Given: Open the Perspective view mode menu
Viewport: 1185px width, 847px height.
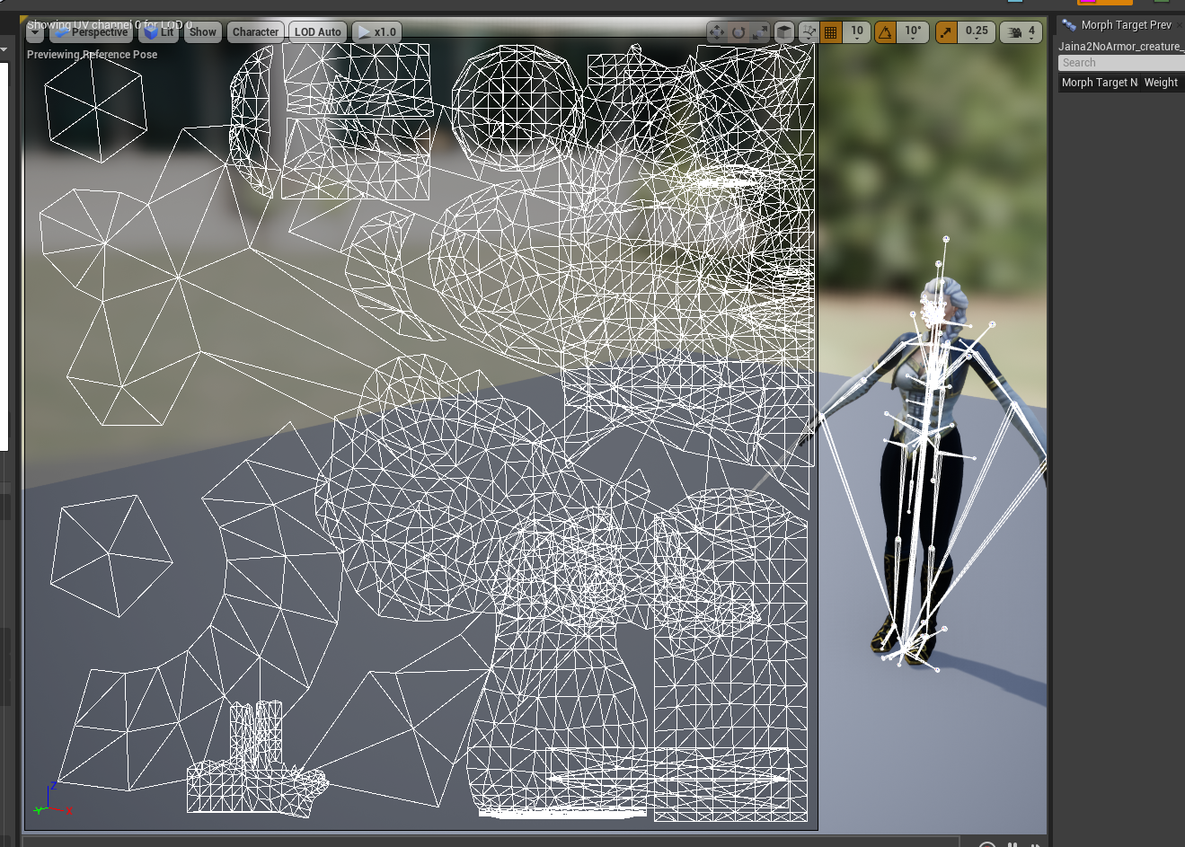Looking at the screenshot, I should pos(92,32).
